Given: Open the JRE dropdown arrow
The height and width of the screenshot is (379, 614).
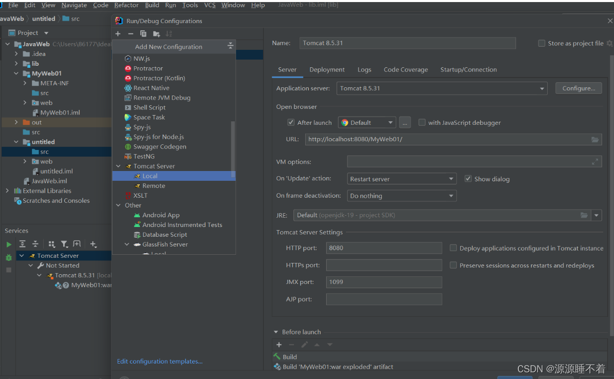Looking at the screenshot, I should [x=597, y=215].
